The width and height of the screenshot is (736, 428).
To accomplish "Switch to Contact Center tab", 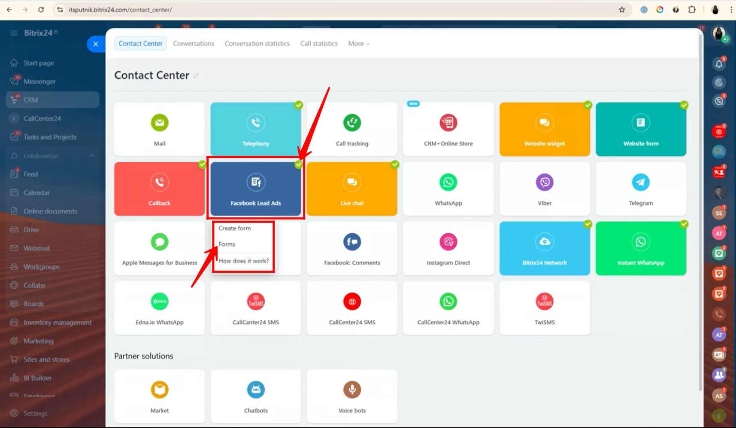I will click(140, 43).
